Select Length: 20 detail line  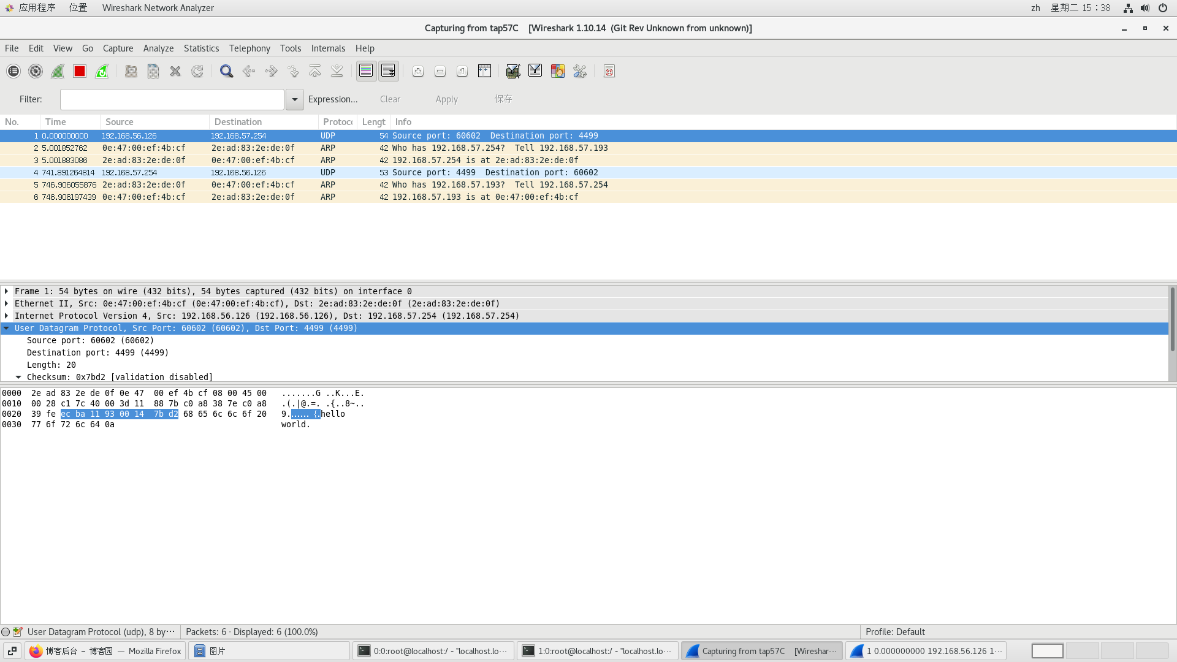(x=51, y=365)
